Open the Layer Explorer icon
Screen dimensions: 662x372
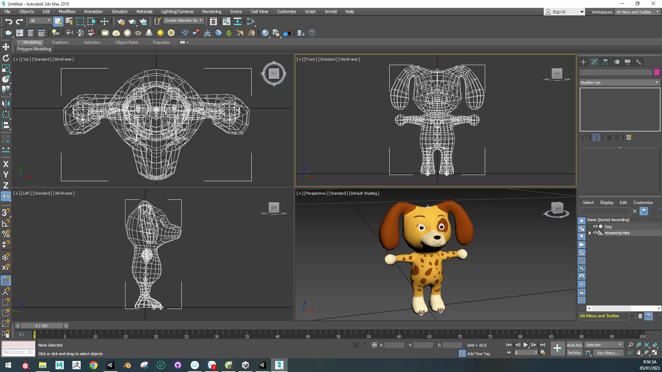(213, 21)
